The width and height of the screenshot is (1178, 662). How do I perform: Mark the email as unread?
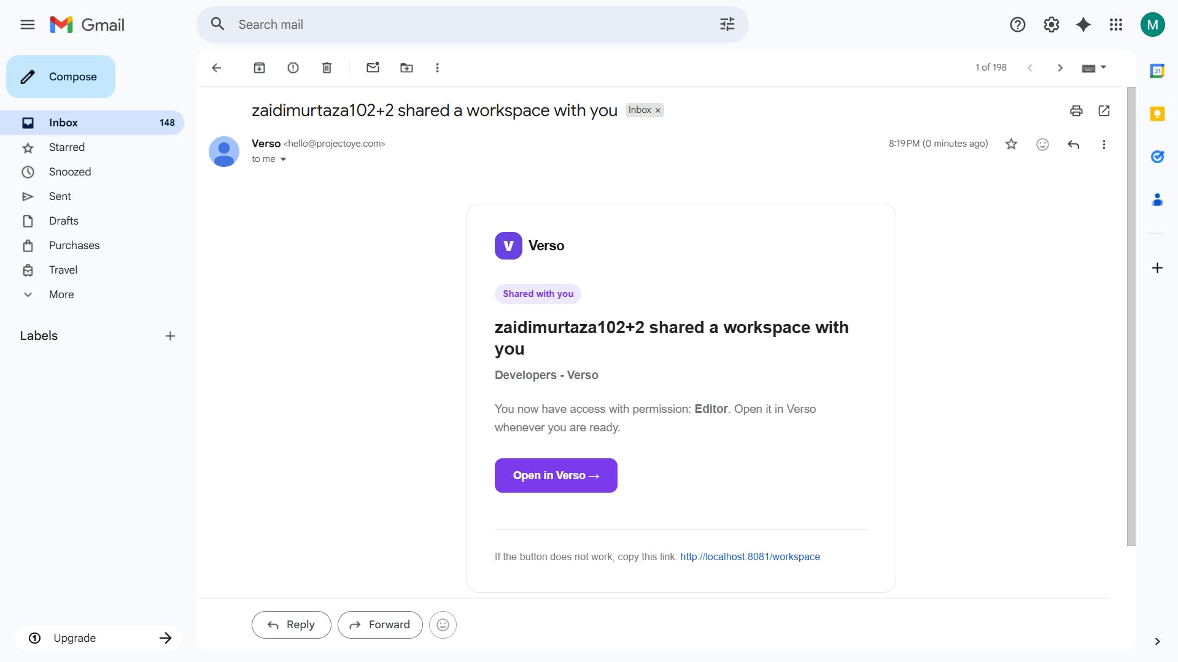coord(373,68)
